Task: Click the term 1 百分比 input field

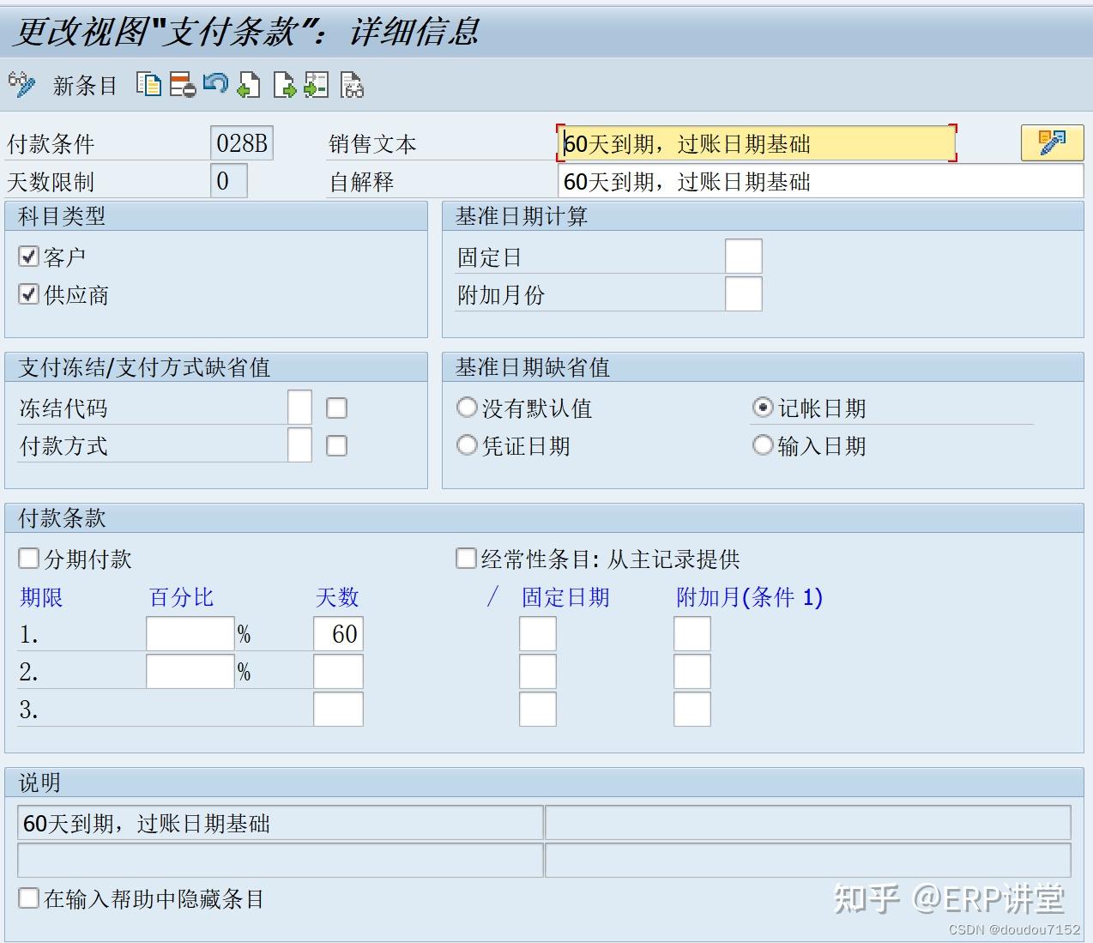Action: tap(190, 633)
